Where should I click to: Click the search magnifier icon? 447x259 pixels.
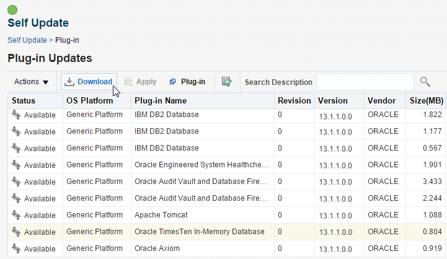425,82
